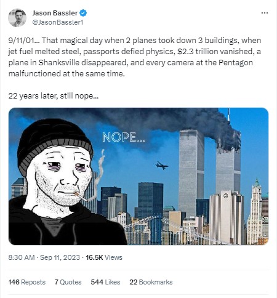Screen dimensions: 277x298
Task: Click the 8:30 AM timestamp
Action: click(22, 257)
